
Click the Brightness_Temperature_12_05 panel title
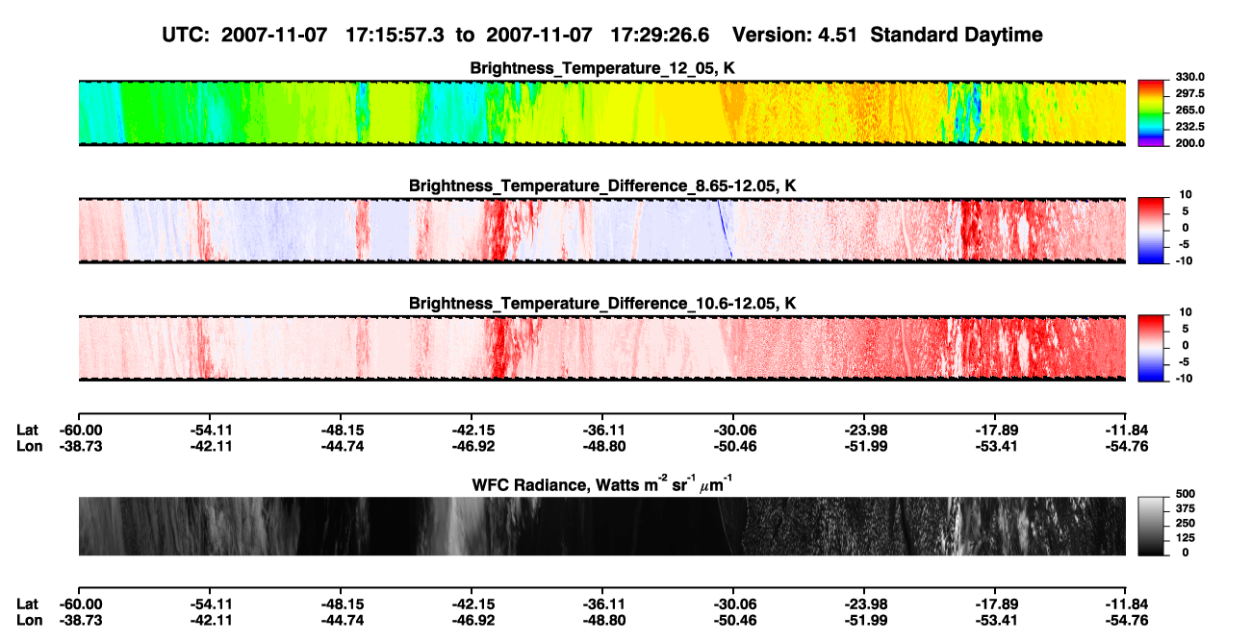602,68
